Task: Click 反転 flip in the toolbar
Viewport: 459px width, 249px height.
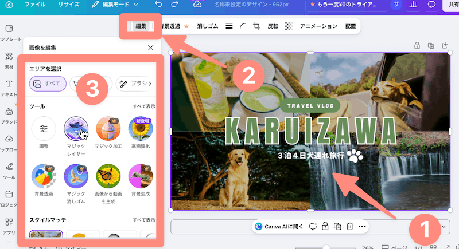Action: (273, 26)
